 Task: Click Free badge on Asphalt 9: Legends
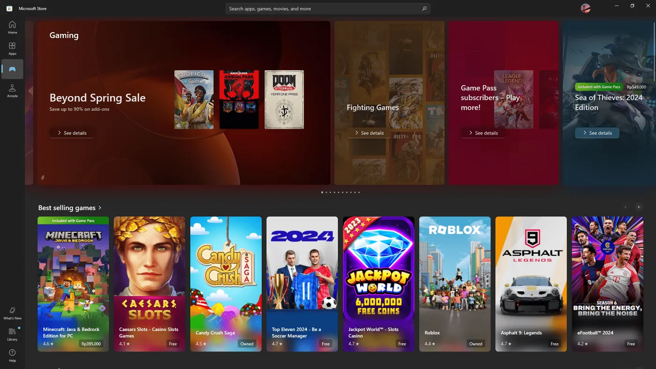[x=555, y=344]
